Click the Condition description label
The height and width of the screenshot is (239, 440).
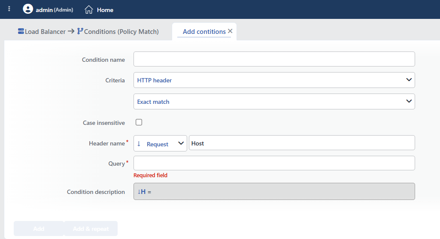tap(96, 192)
